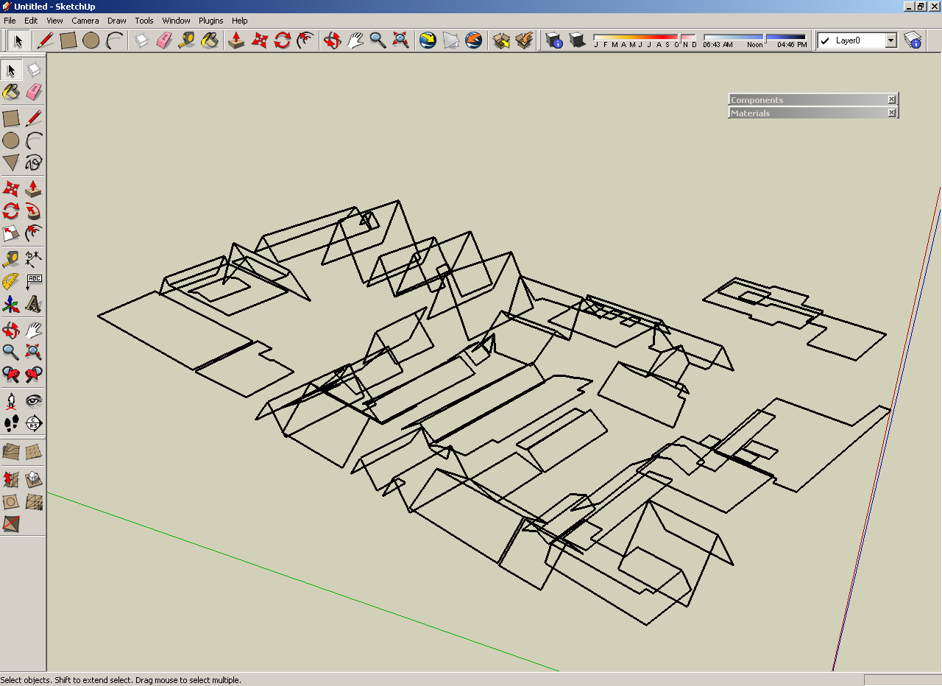Select the Paint Bucket in the top toolbar
The width and height of the screenshot is (942, 686).
210,40
